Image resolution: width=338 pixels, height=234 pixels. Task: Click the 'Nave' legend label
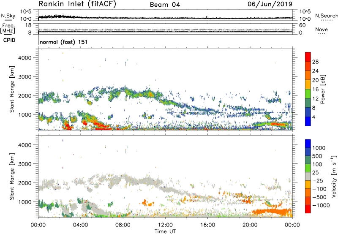pos(322,29)
